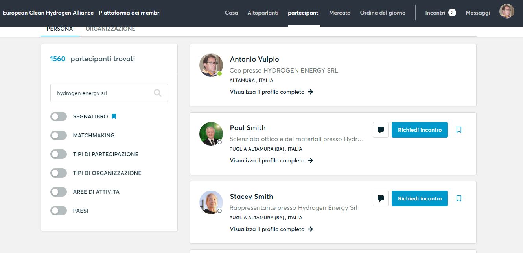Open the Altoparlanti page
Image resolution: width=523 pixels, height=253 pixels.
(263, 13)
